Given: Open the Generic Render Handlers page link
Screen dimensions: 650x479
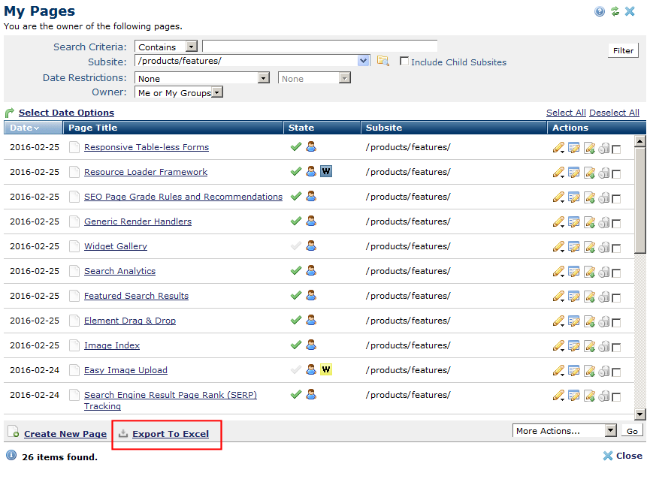Looking at the screenshot, I should [138, 221].
